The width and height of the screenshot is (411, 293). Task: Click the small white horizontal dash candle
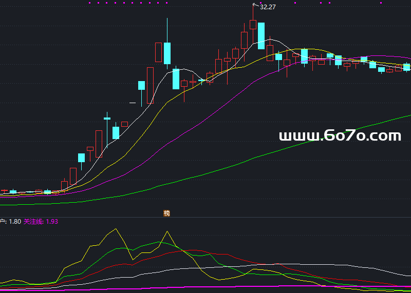(133, 103)
